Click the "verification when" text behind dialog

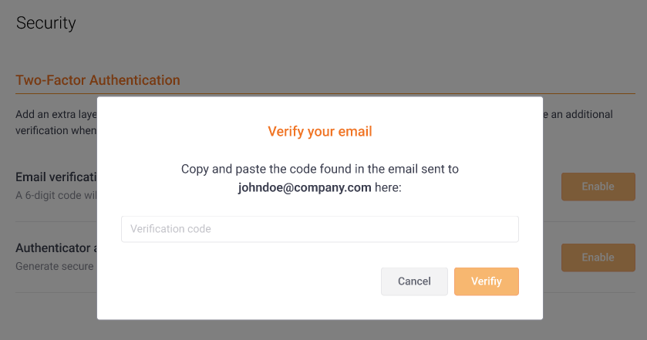[56, 130]
